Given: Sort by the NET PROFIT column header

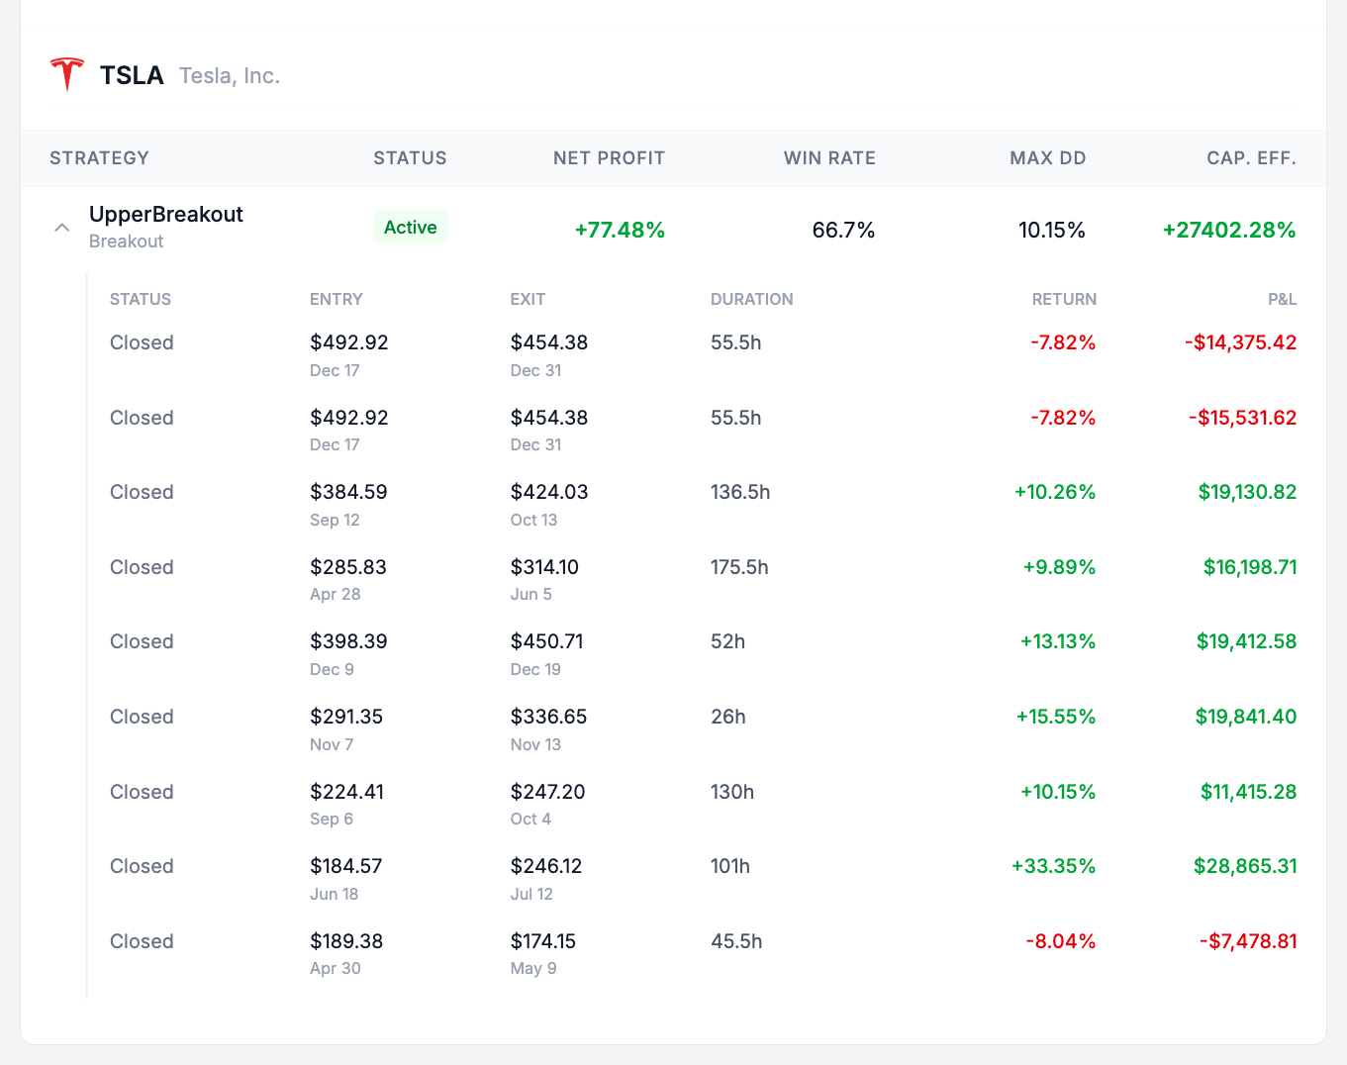Looking at the screenshot, I should (609, 157).
